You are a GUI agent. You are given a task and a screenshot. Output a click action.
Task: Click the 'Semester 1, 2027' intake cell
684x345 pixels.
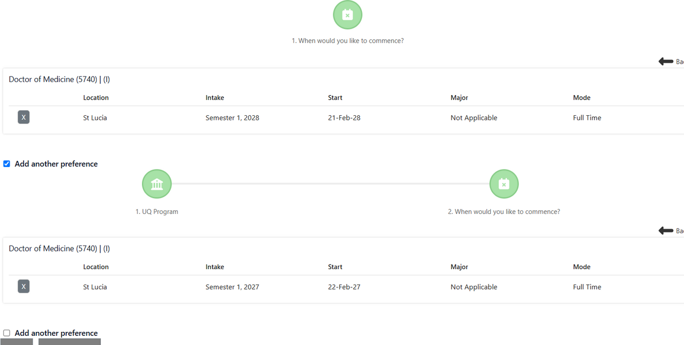coord(233,287)
